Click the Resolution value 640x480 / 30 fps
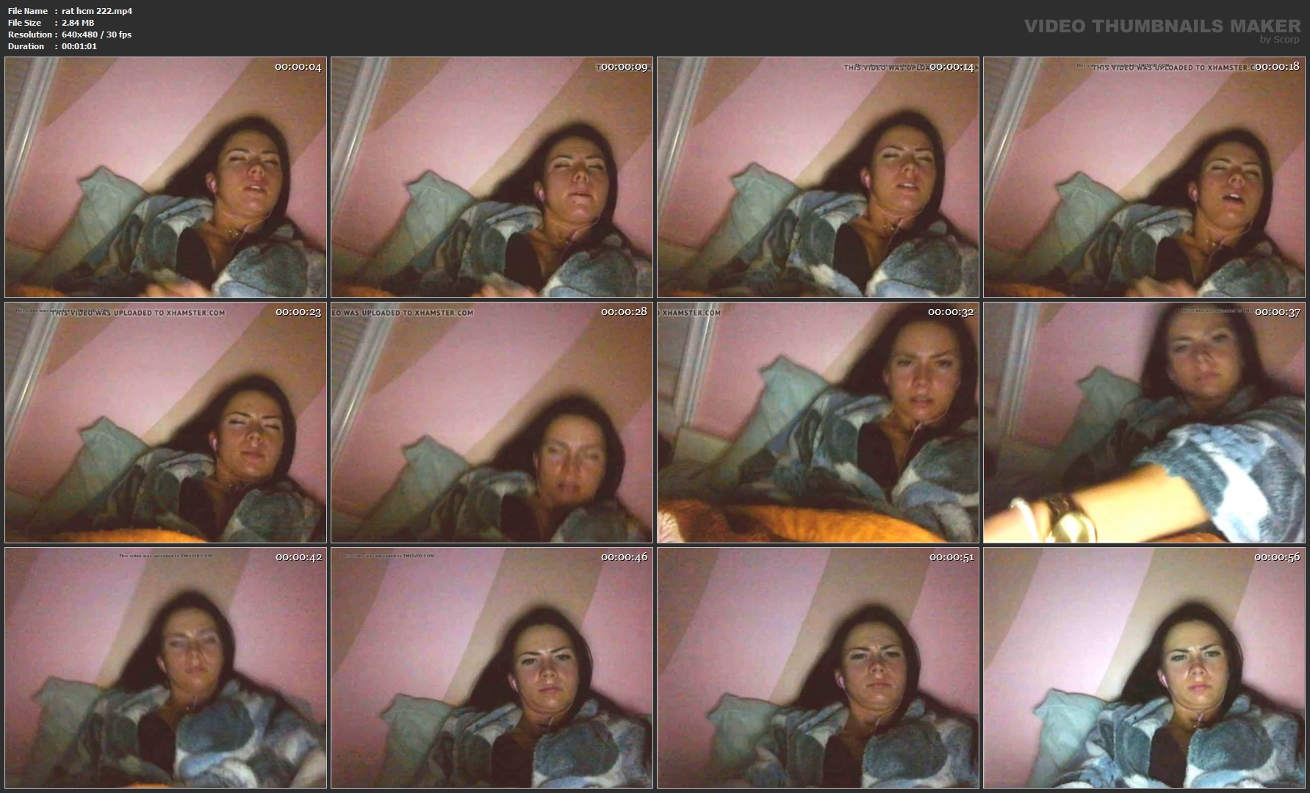 coord(96,35)
